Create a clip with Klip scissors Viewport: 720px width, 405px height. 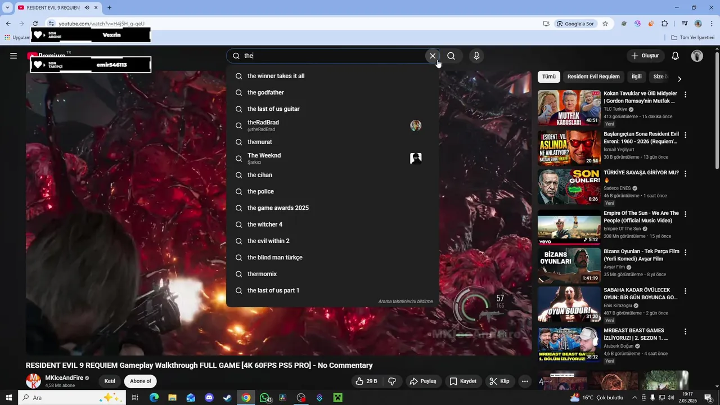click(499, 381)
